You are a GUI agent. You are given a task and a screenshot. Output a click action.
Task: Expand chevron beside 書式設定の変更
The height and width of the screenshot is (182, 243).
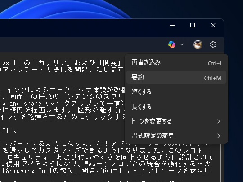(x=219, y=136)
